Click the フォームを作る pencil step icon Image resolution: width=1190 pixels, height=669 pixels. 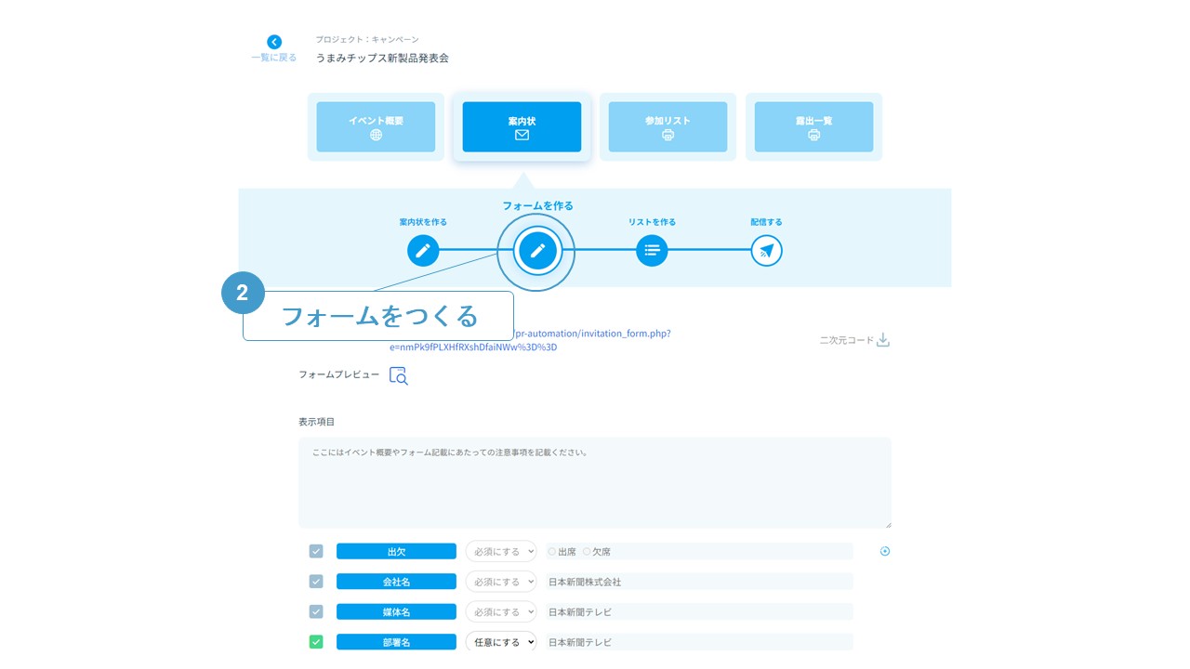[536, 251]
